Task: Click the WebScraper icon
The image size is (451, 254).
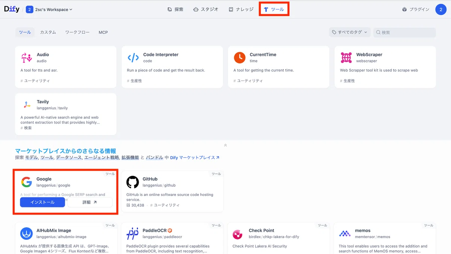Action: pos(346,58)
